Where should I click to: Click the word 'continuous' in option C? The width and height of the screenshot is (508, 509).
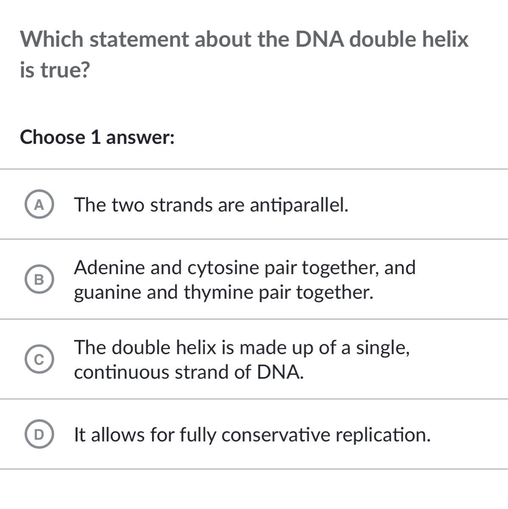121,372
